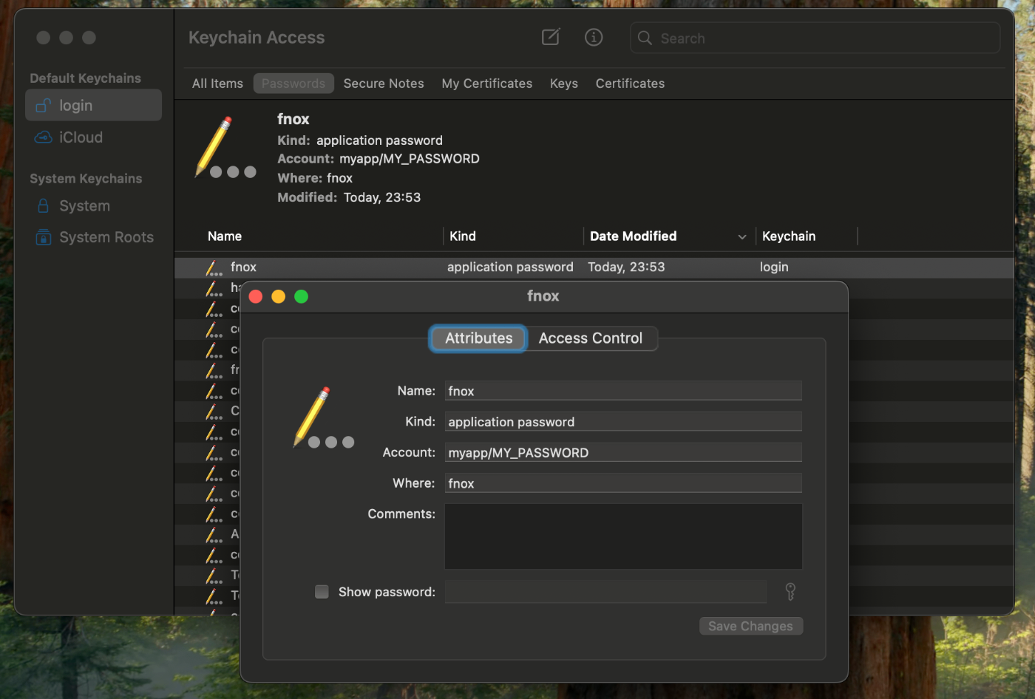Screen dimensions: 1035x699
Task: Switch to the My Certificates category
Action: tap(487, 83)
